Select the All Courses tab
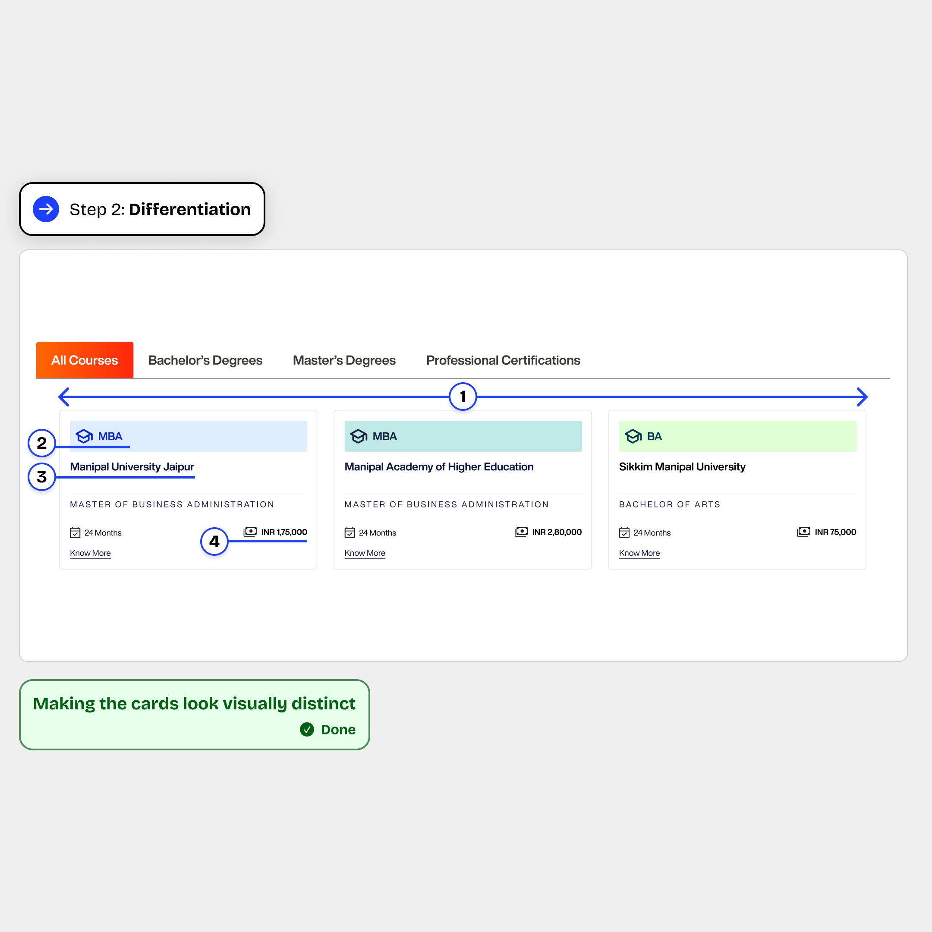The image size is (932, 932). click(85, 360)
